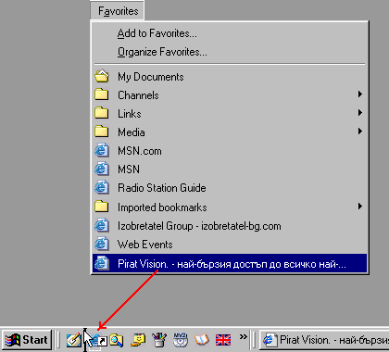
Task: Click the open book quick launch icon
Action: (x=202, y=340)
